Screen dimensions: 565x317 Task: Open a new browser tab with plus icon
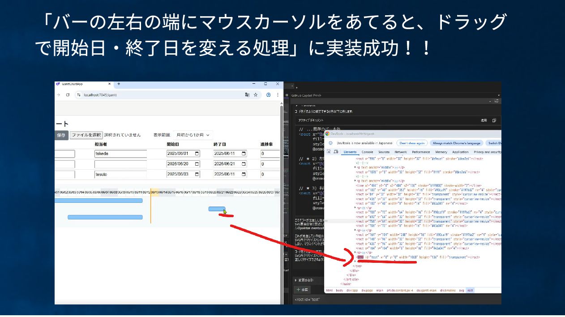(x=119, y=84)
